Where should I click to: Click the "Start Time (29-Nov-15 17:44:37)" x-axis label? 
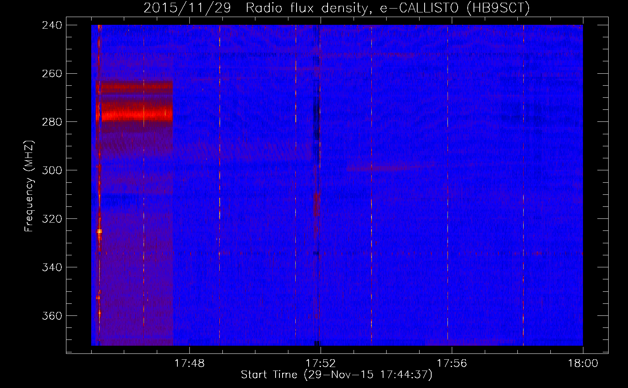337,375
